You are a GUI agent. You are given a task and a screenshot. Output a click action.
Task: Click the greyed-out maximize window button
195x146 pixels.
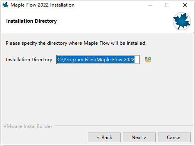167,5
